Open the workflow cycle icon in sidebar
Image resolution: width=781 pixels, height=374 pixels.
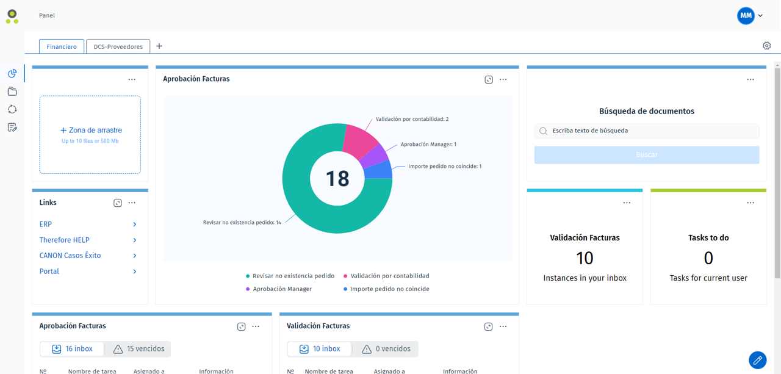tap(12, 109)
